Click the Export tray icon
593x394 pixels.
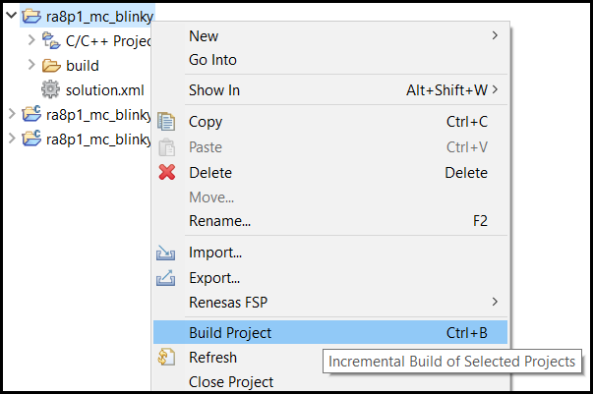(165, 278)
